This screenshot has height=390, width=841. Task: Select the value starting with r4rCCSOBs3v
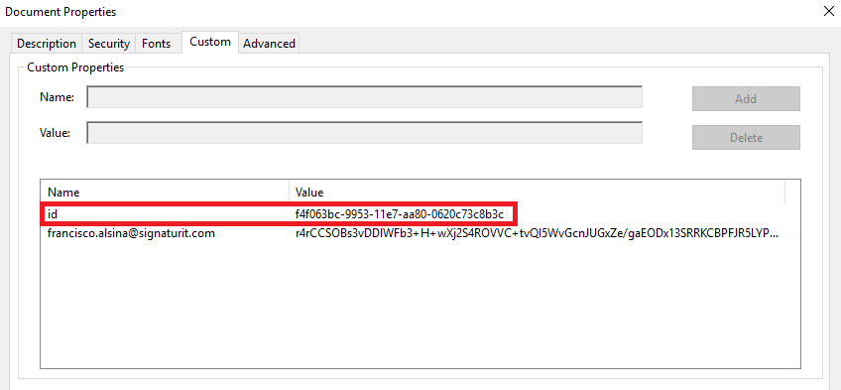point(537,233)
